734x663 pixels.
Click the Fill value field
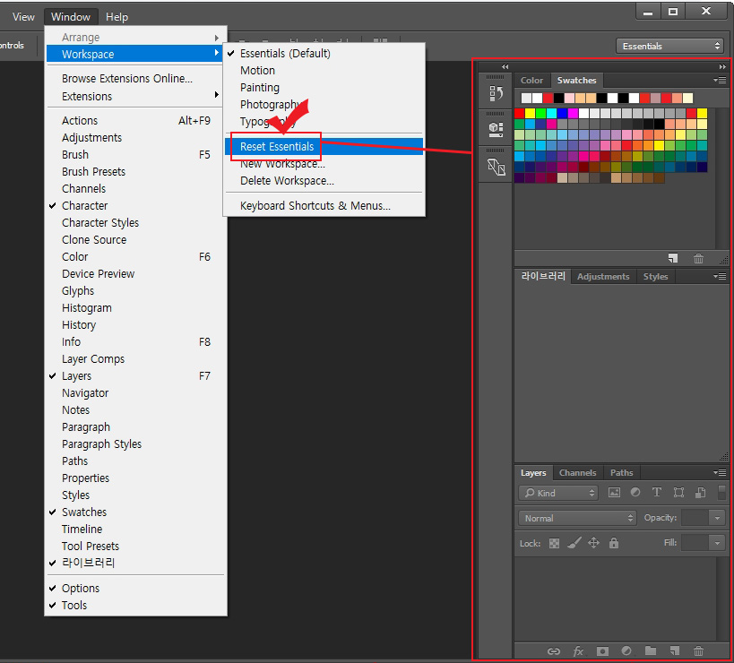(695, 543)
